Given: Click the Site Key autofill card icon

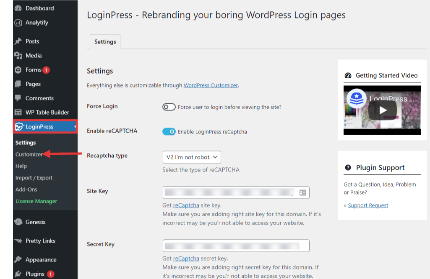Looking at the screenshot, I should (x=303, y=192).
